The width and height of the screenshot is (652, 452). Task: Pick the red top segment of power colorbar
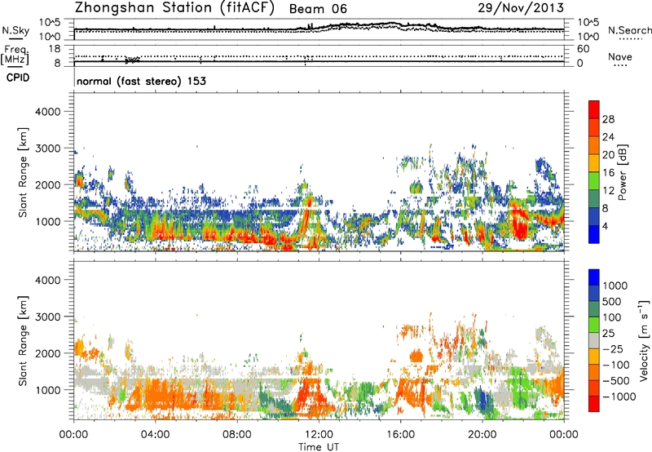[594, 109]
